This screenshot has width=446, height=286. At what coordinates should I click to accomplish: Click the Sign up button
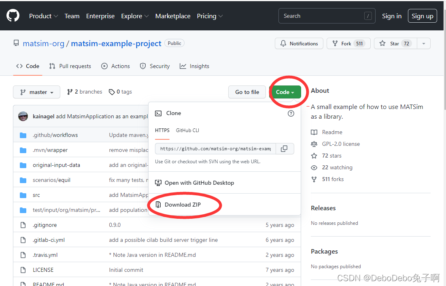423,16
